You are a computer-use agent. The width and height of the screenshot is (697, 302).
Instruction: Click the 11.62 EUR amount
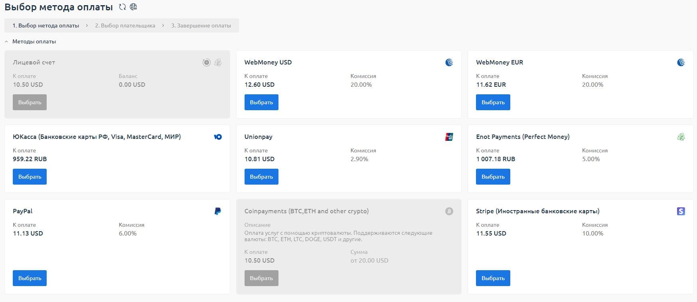pyautogui.click(x=491, y=85)
